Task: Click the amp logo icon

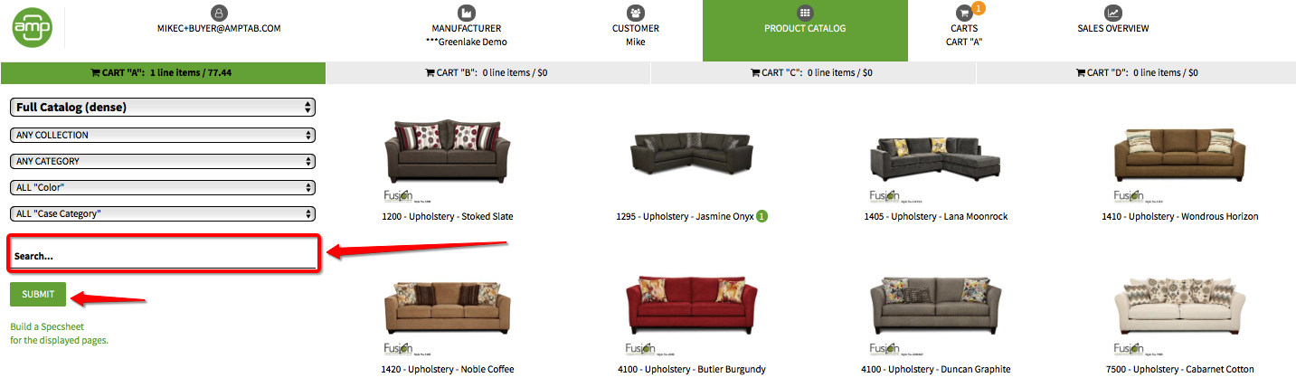Action: [32, 28]
